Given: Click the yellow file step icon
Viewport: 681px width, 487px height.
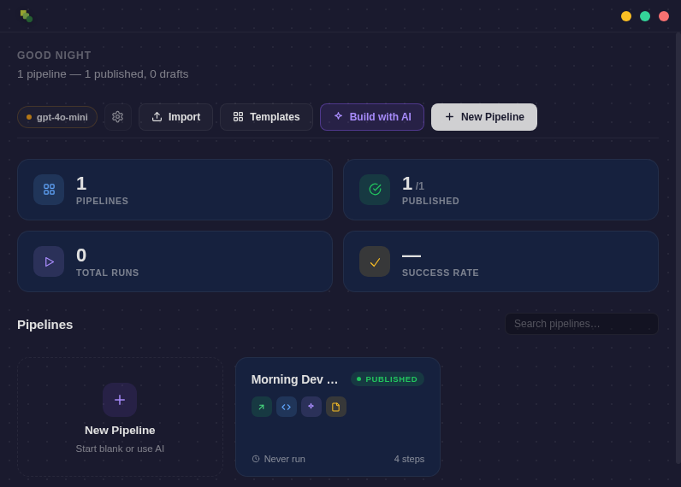Looking at the screenshot, I should (336, 407).
